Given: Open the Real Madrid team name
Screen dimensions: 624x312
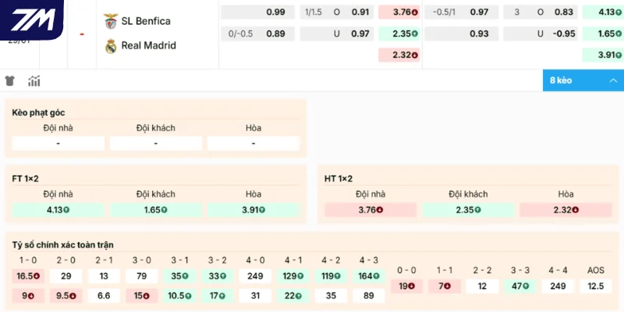Looking at the screenshot, I should tap(149, 45).
